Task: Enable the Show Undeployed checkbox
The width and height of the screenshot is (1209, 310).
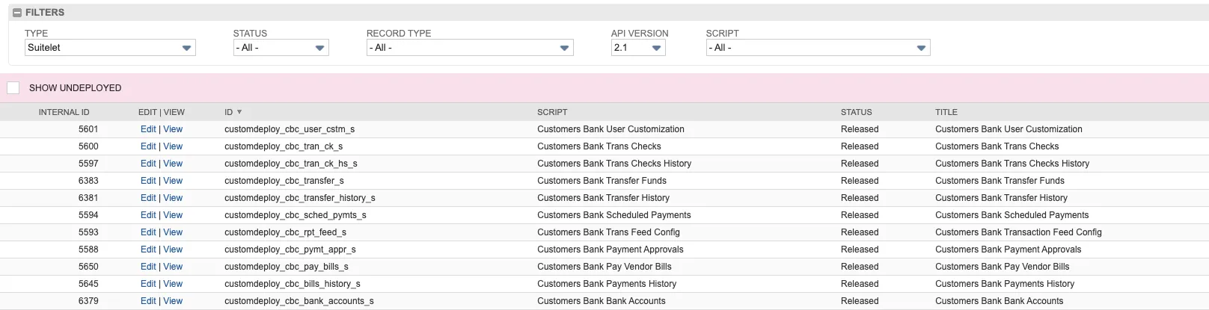Action: click(x=13, y=88)
